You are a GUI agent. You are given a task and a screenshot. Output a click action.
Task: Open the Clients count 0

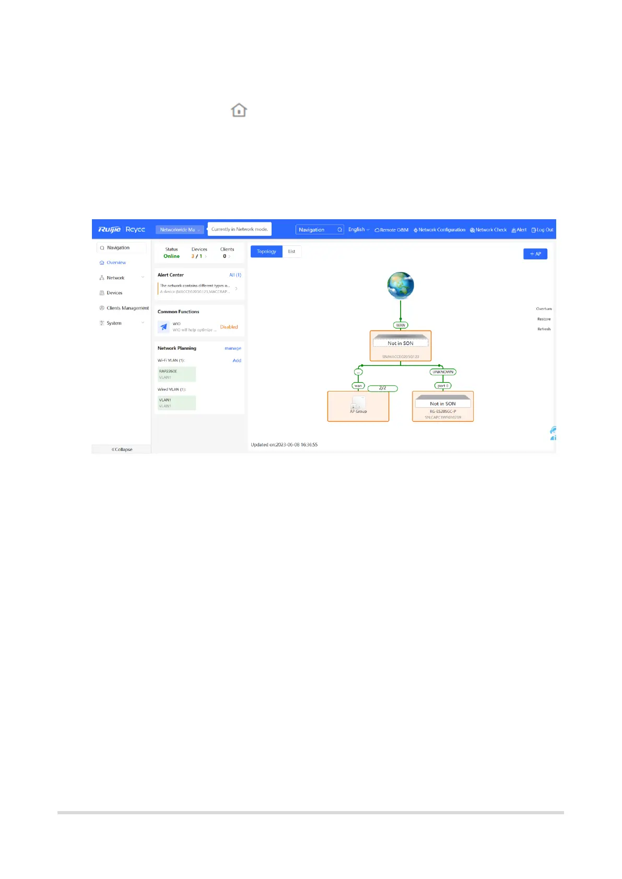(226, 256)
